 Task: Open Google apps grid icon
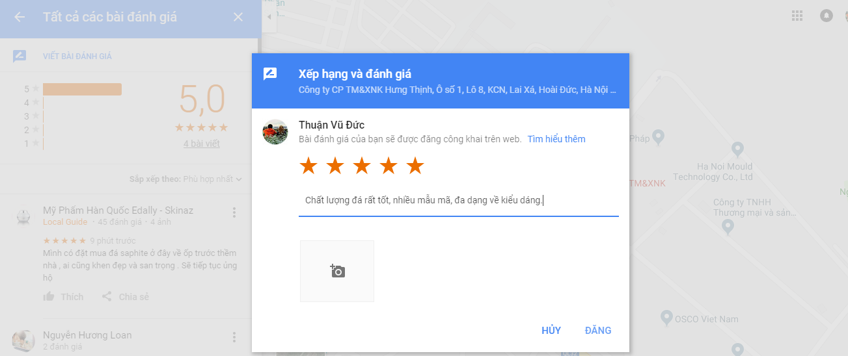click(797, 16)
